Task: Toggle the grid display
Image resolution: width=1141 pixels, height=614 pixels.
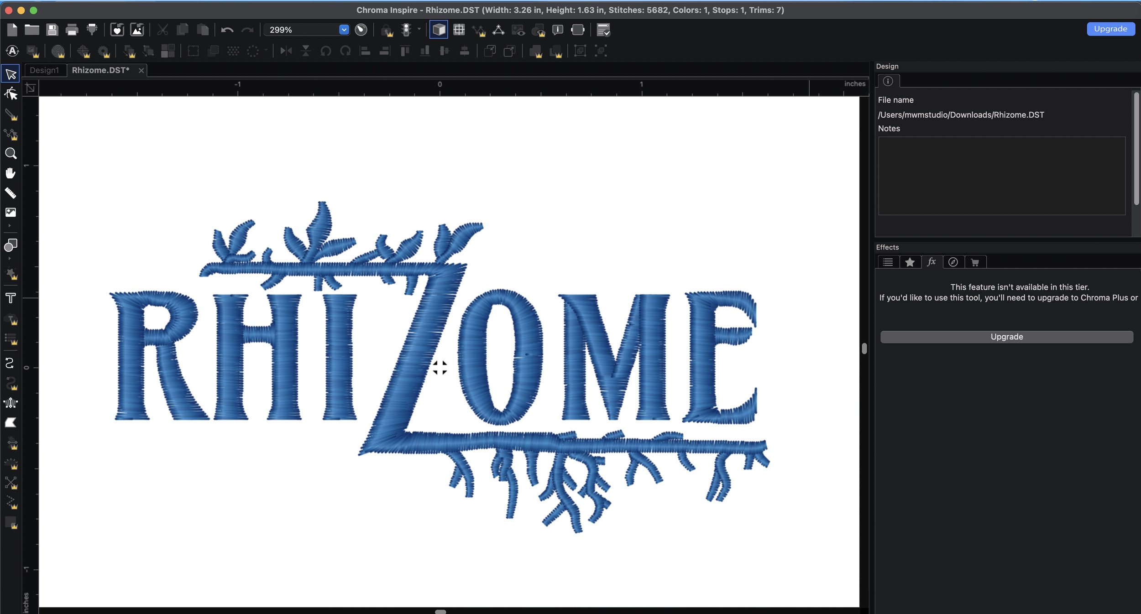Action: pos(459,30)
